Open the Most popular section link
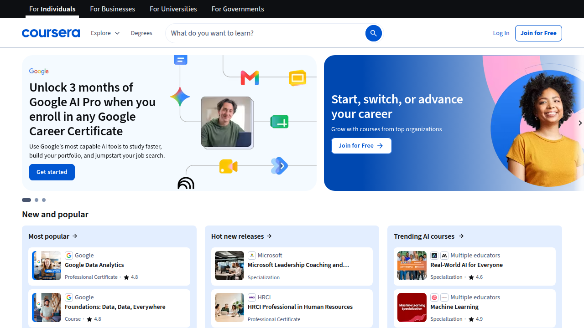 pos(53,236)
